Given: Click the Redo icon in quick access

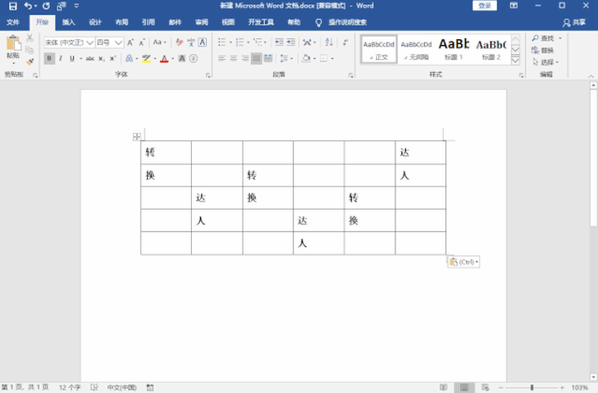Looking at the screenshot, I should point(47,6).
